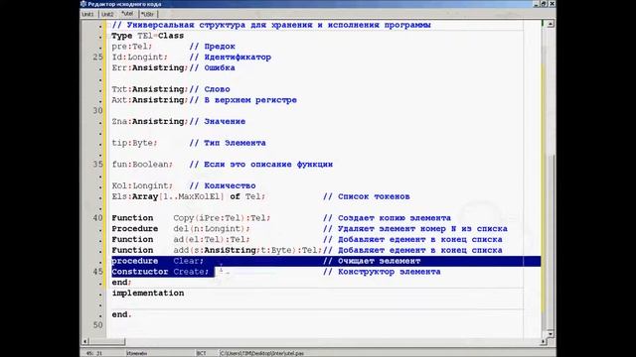
Task: Click the 'ВСТ' insert mode indicator
Action: click(201, 353)
